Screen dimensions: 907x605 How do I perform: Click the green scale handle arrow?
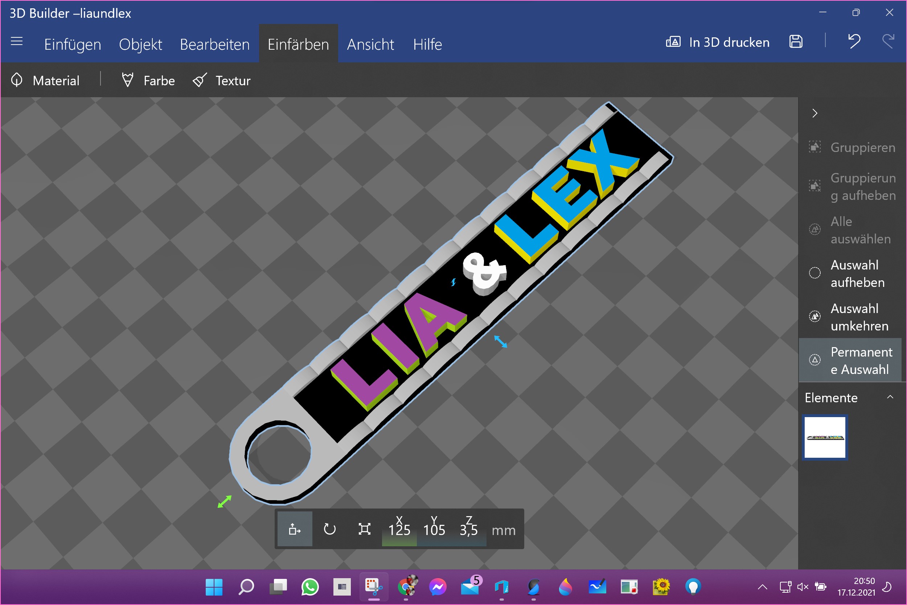pyautogui.click(x=225, y=502)
